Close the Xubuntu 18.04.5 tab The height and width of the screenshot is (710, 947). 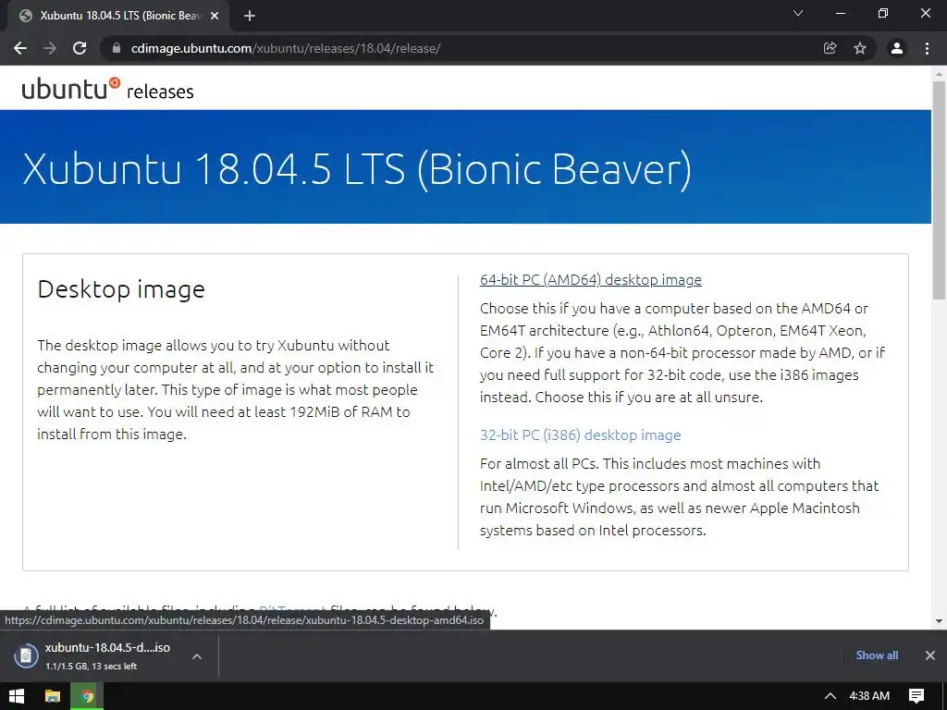[215, 16]
